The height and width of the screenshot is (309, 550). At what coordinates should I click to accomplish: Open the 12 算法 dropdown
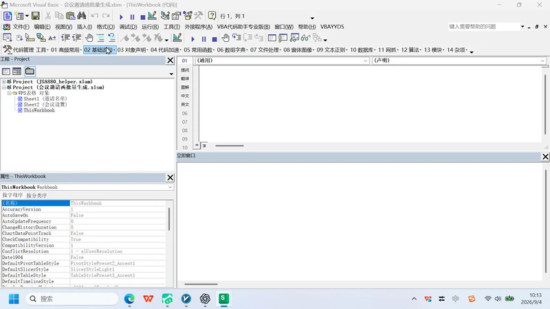pyautogui.click(x=411, y=50)
